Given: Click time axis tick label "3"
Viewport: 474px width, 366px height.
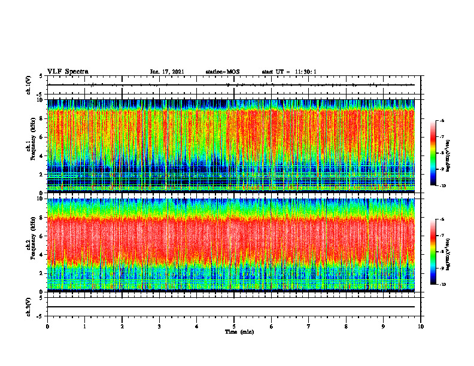Looking at the screenshot, I should coord(159,327).
